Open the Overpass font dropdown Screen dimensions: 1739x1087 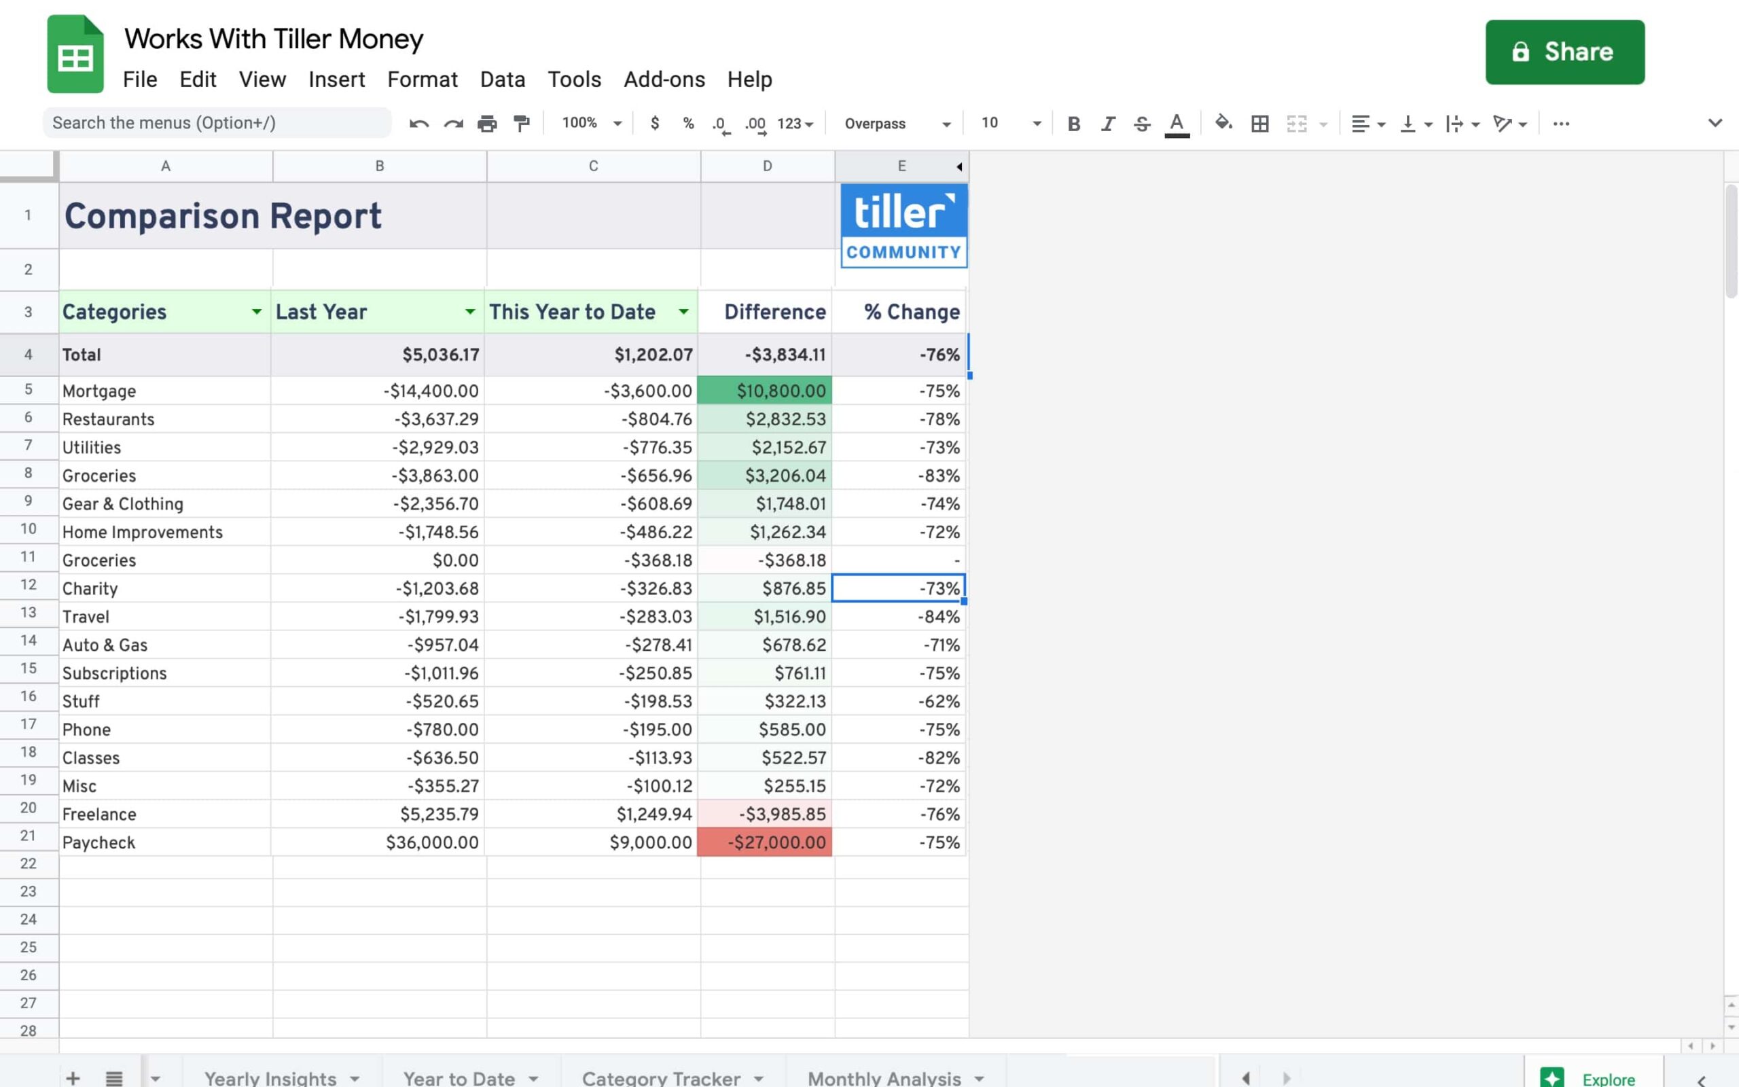[x=897, y=124]
